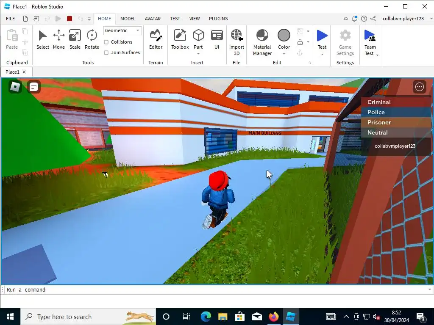434x325 pixels.
Task: Click the Color swatch circle
Action: (284, 36)
